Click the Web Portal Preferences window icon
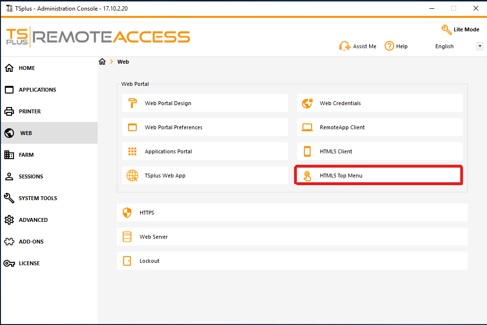487x325 pixels. pos(132,127)
